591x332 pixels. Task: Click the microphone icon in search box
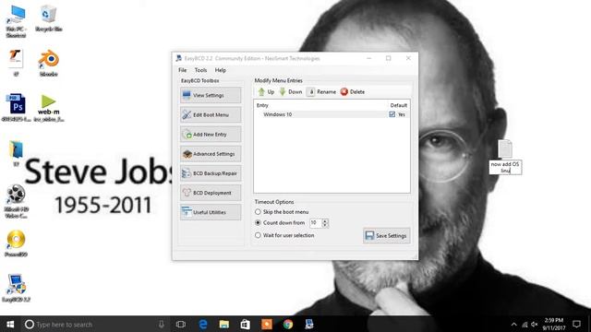click(x=162, y=324)
